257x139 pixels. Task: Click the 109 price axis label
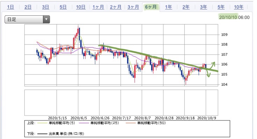tap(224, 35)
